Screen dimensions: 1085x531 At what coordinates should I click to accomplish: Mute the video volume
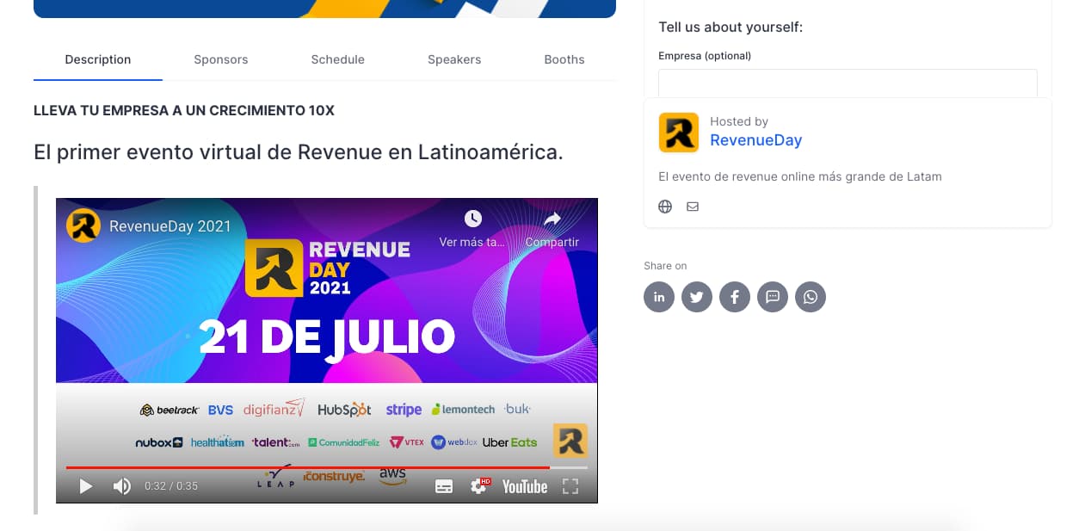tap(122, 486)
